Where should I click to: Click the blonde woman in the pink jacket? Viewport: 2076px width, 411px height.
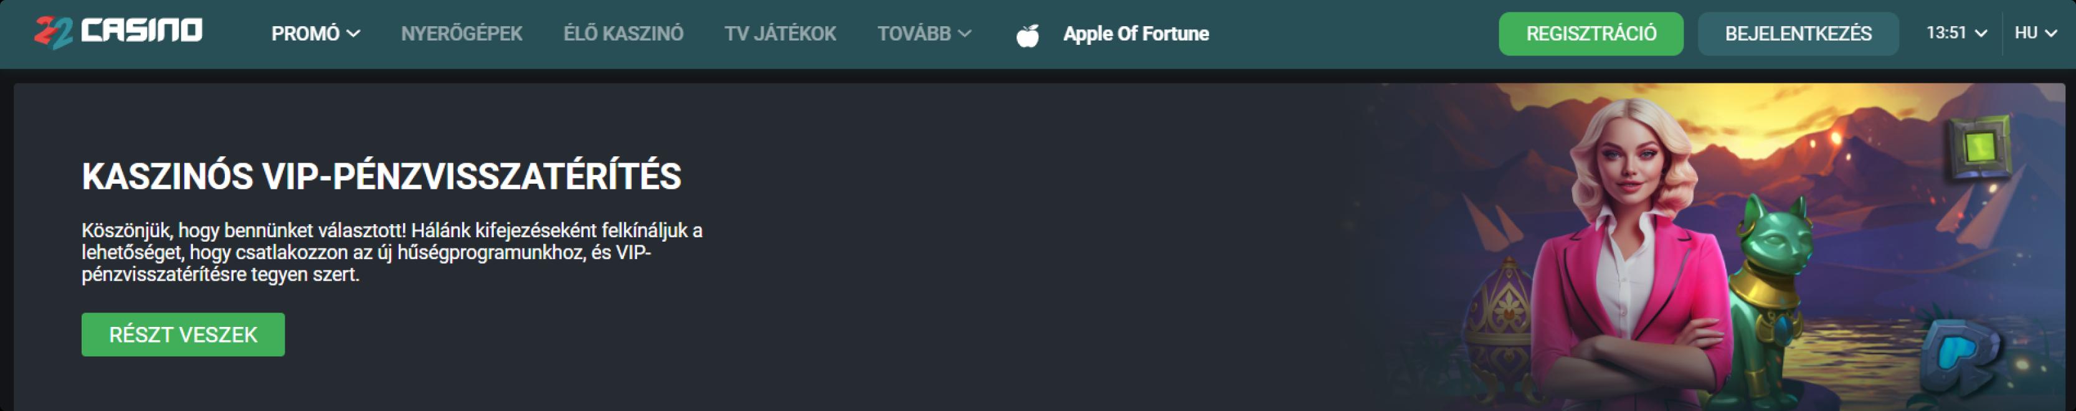pos(1632,258)
